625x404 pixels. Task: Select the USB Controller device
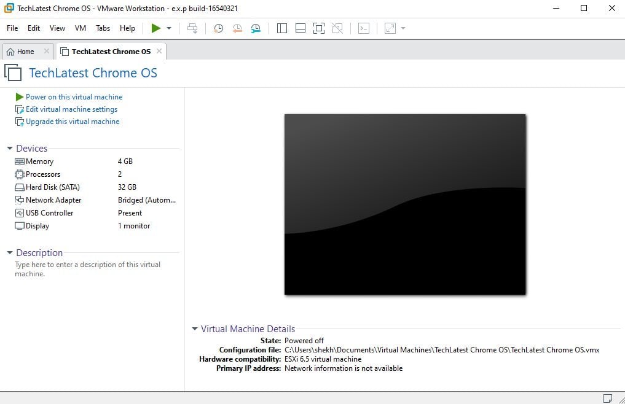96,213
